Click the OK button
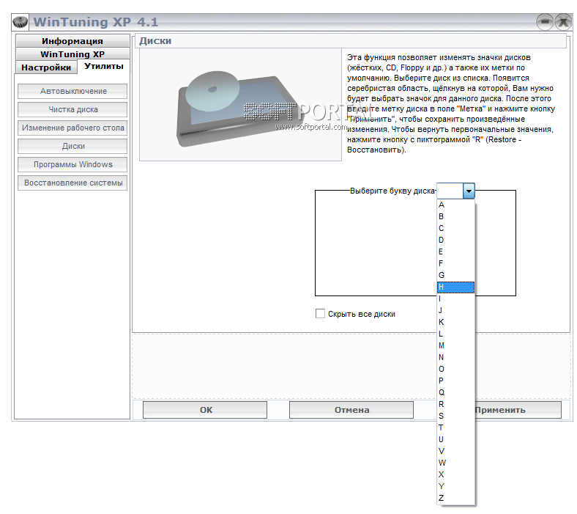 click(205, 410)
